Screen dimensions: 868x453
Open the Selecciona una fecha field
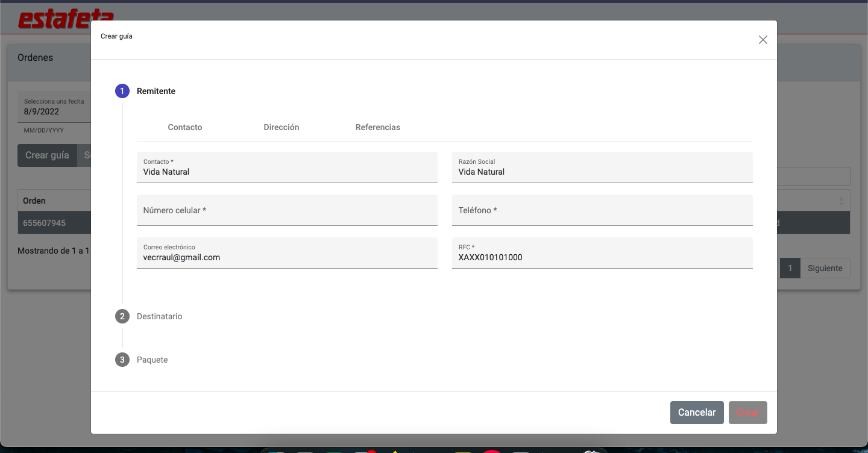(54, 107)
